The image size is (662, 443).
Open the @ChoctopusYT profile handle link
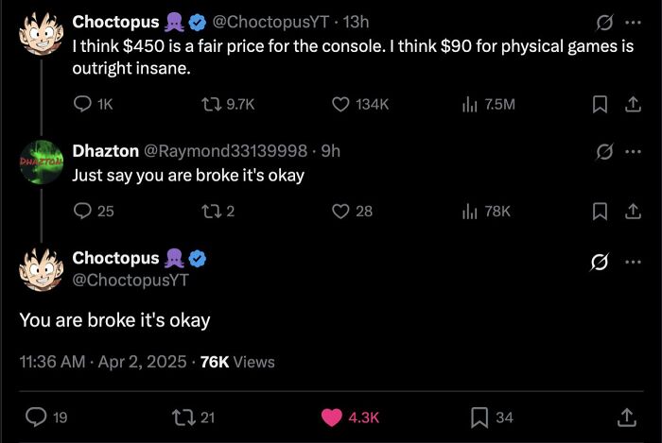(131, 280)
